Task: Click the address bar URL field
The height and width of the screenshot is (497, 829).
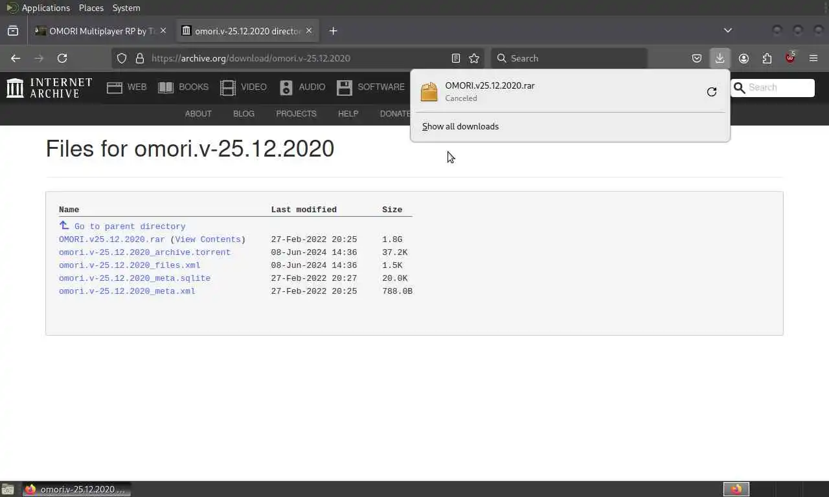Action: pyautogui.click(x=298, y=58)
